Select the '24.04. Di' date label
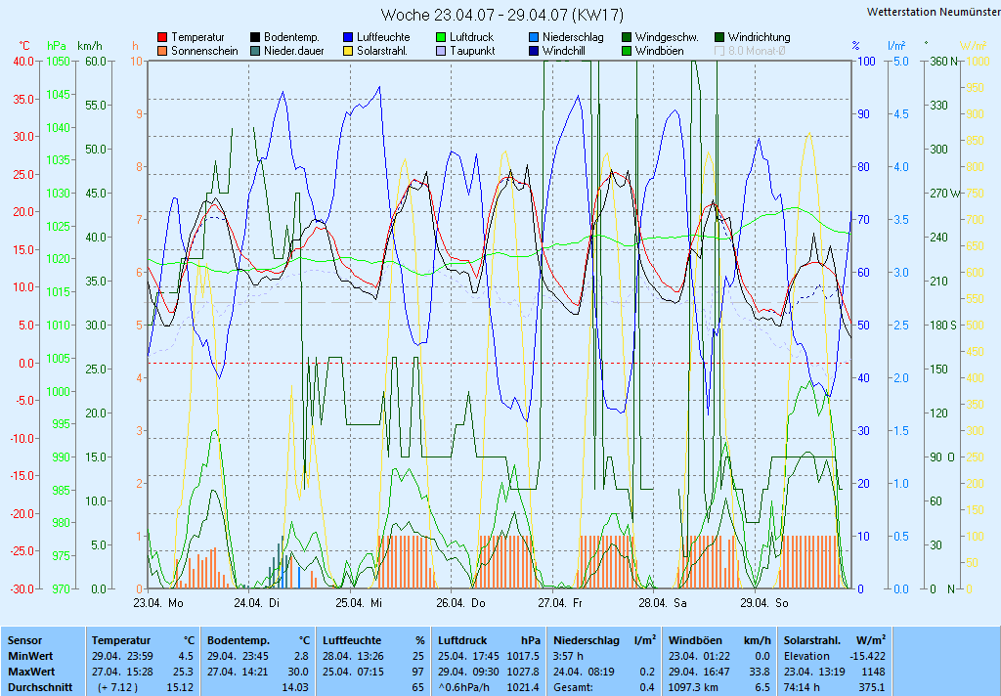This screenshot has height=696, width=1001. [x=257, y=603]
